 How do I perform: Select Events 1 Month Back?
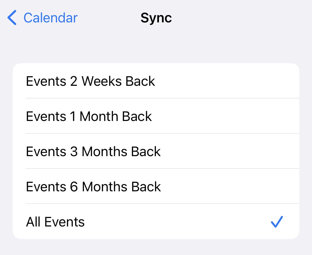click(x=89, y=116)
